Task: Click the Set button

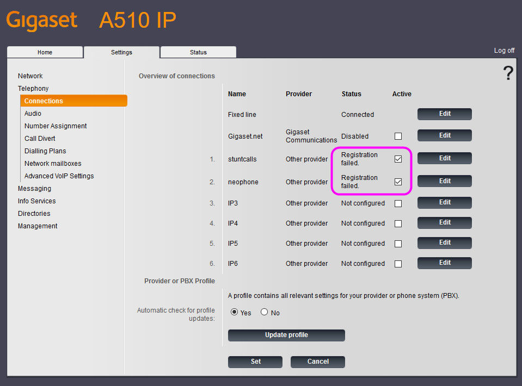Action: point(255,362)
